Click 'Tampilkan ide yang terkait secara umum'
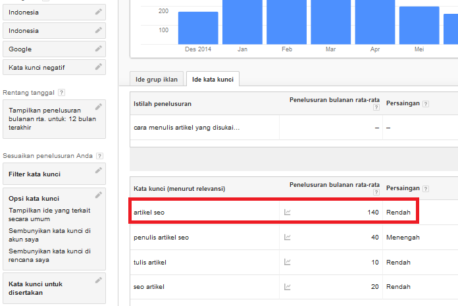The height and width of the screenshot is (306, 458). (x=49, y=215)
